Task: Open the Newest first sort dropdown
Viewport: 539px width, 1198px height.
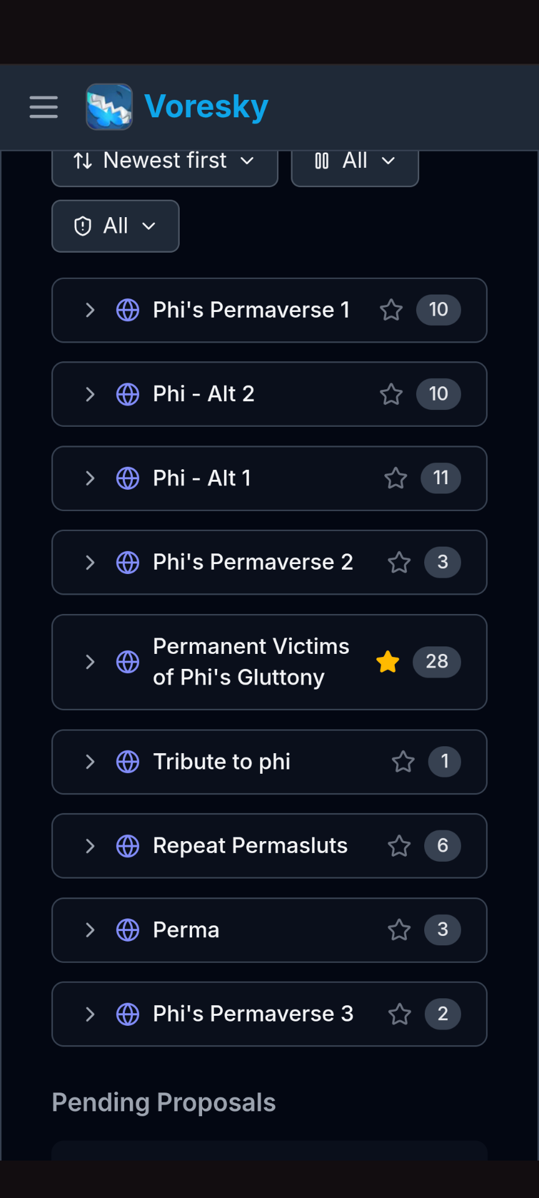Action: pos(165,162)
